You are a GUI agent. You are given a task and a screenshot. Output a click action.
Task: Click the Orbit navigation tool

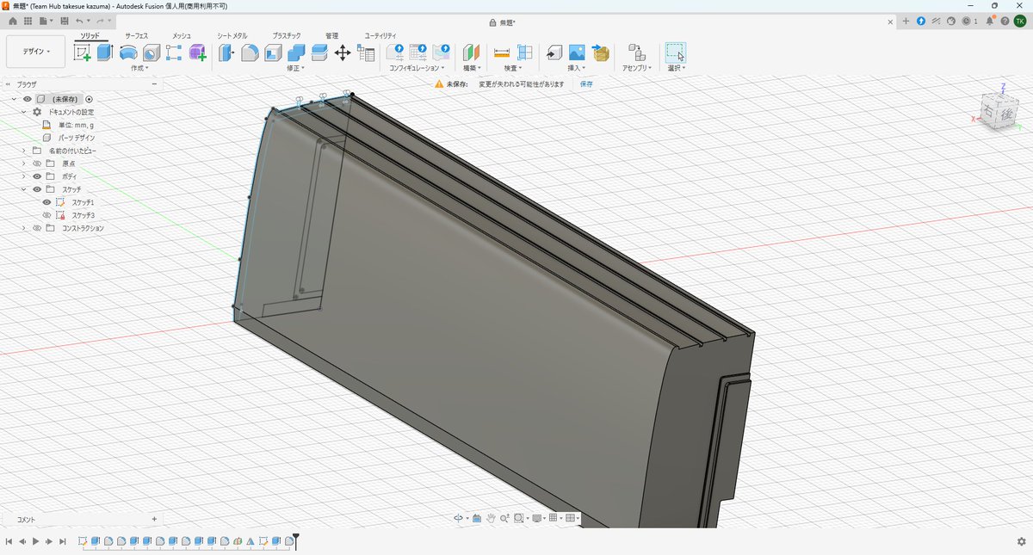[x=459, y=518]
